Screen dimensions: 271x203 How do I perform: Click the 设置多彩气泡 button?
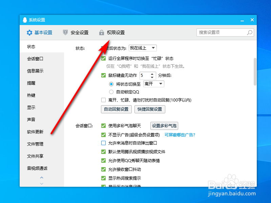(x=164, y=126)
